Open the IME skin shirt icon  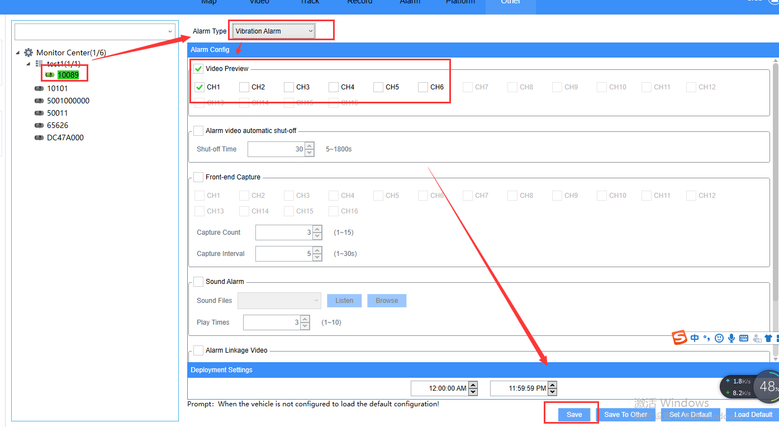coord(769,338)
